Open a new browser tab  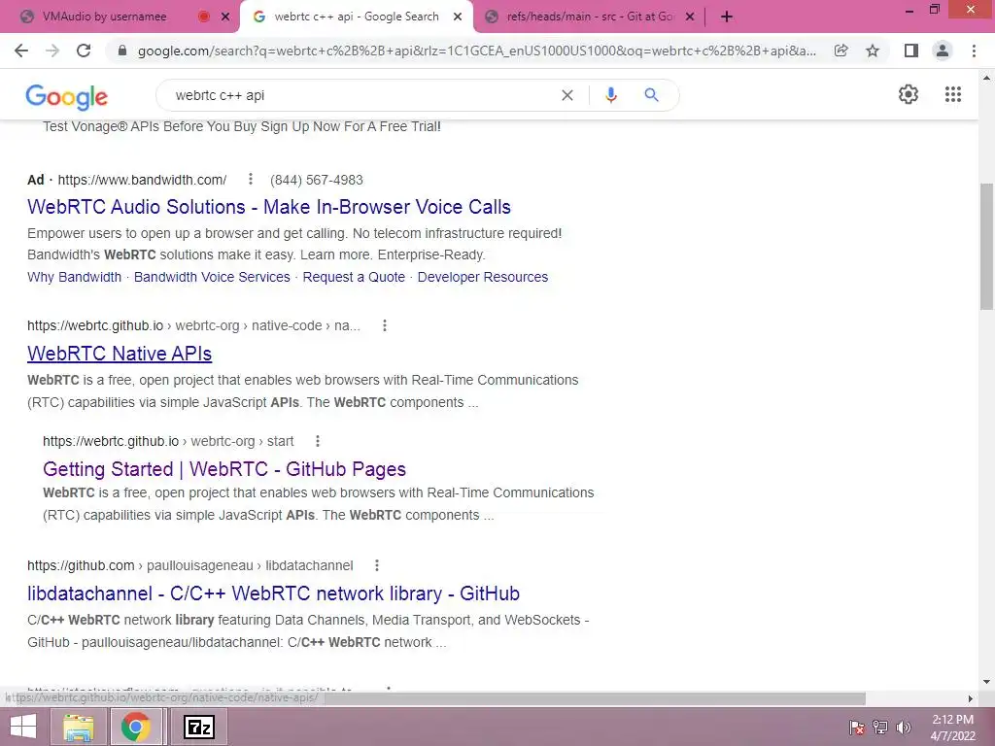tap(727, 17)
